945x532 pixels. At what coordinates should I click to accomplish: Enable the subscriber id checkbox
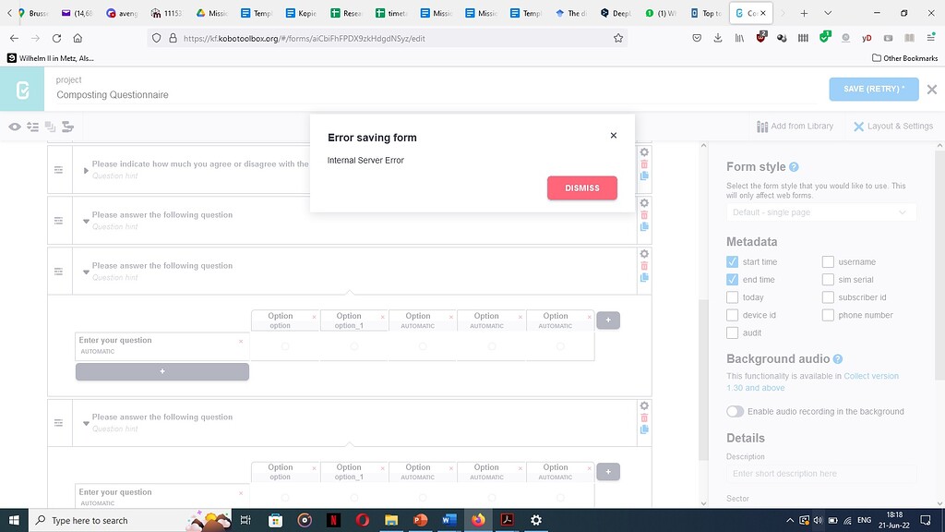pos(828,297)
